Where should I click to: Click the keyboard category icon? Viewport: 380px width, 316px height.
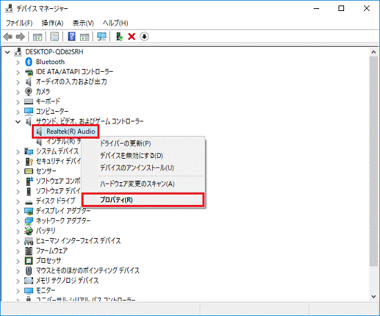(28, 101)
